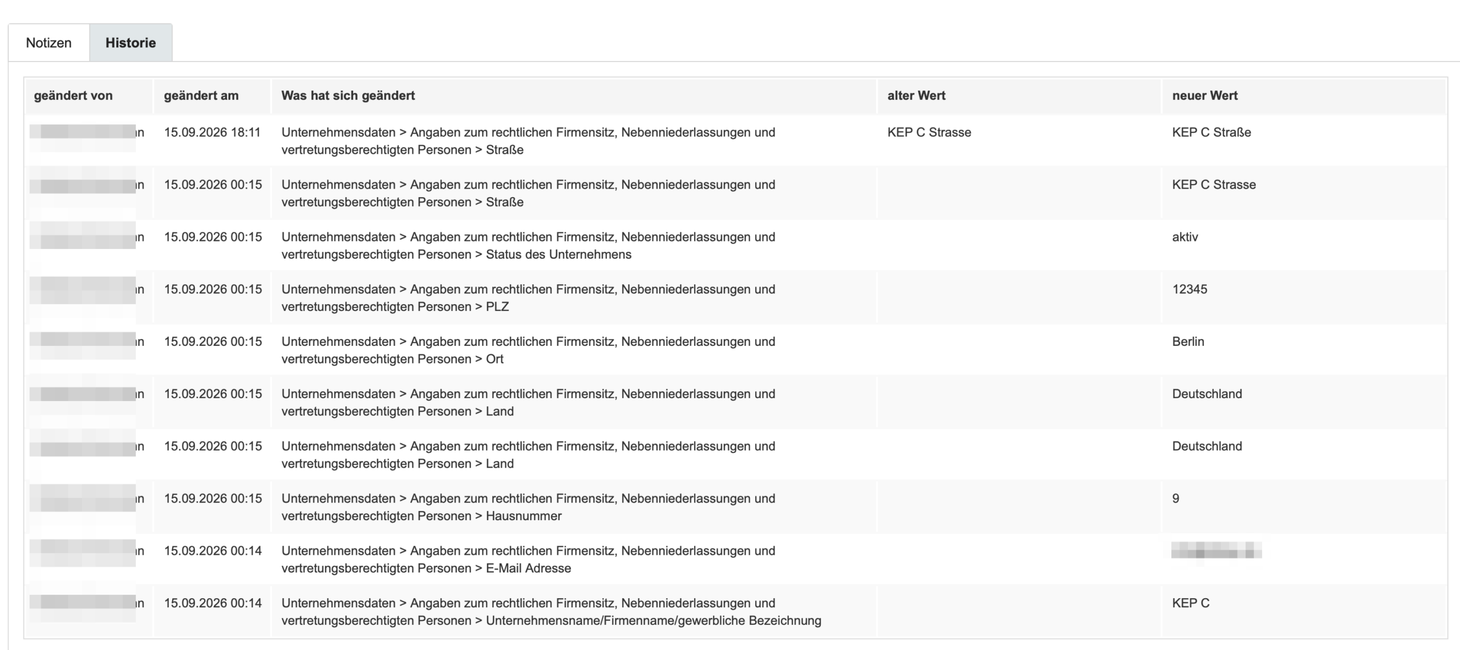This screenshot has height=650, width=1460.
Task: Click the timestamp in the Ort row
Action: tap(213, 342)
